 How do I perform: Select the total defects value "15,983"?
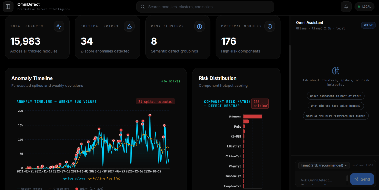pyautogui.click(x=25, y=41)
